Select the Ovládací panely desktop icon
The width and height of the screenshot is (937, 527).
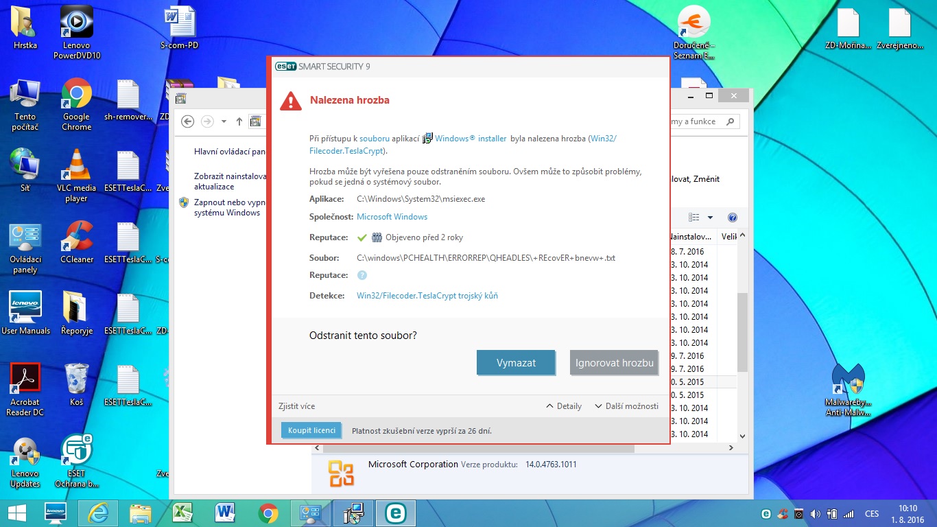(25, 248)
